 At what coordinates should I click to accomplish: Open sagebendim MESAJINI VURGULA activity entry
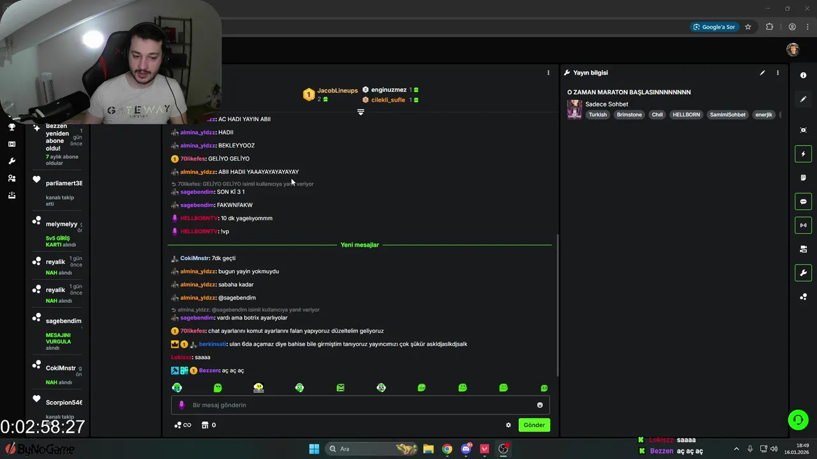point(57,333)
